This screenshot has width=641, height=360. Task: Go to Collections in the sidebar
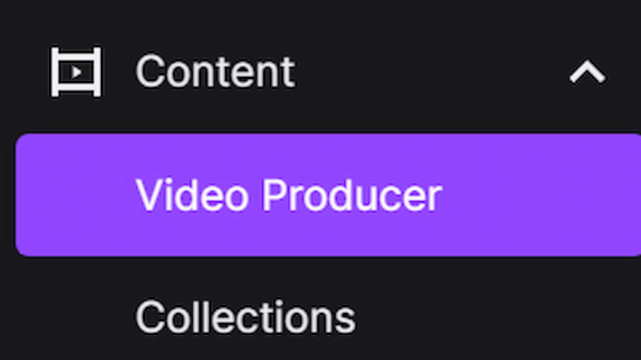(x=245, y=317)
